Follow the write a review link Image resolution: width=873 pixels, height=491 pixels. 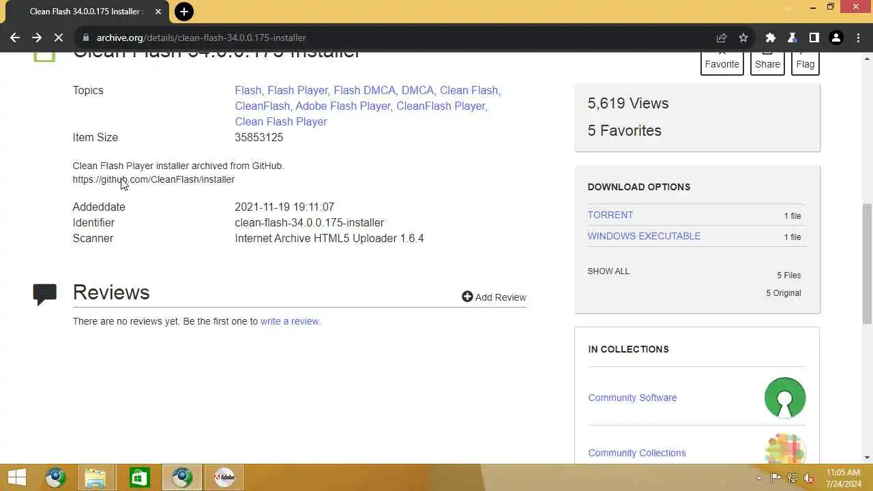(x=289, y=321)
